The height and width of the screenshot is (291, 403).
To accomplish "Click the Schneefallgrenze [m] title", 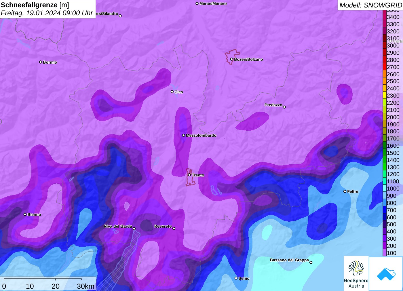I will click(35, 5).
